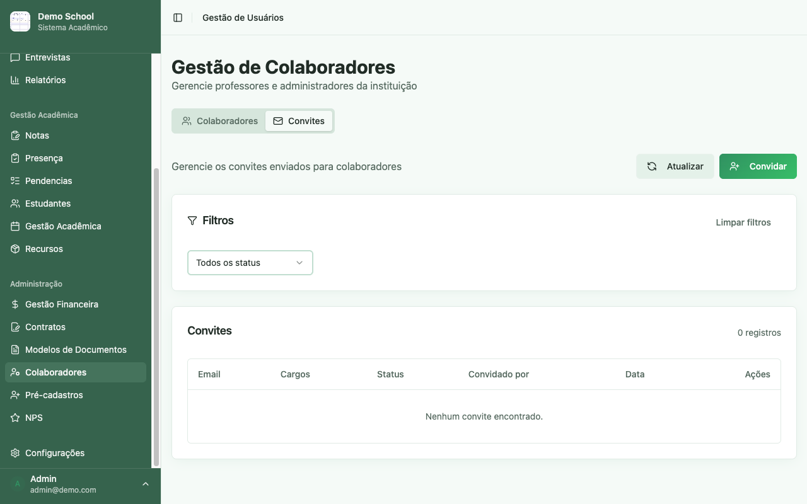Select the Convites tab
The height and width of the screenshot is (504, 807).
(x=299, y=121)
